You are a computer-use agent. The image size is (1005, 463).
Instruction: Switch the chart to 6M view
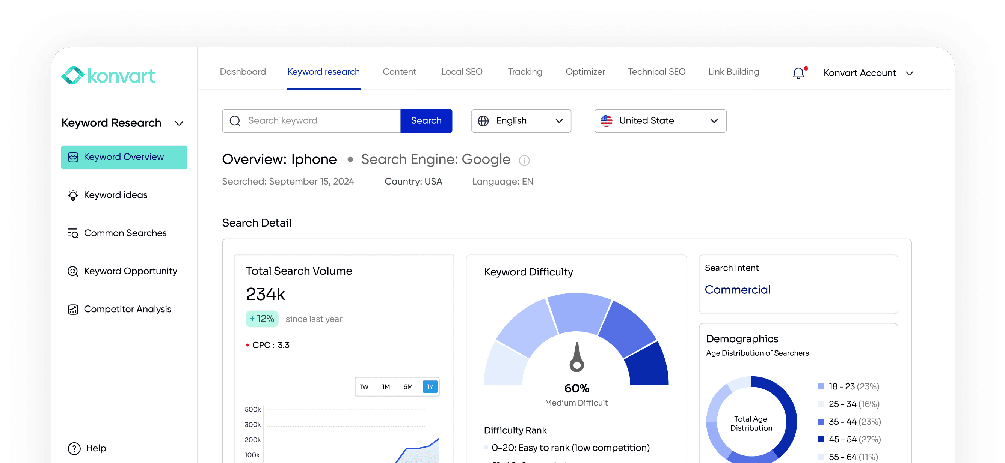(408, 386)
